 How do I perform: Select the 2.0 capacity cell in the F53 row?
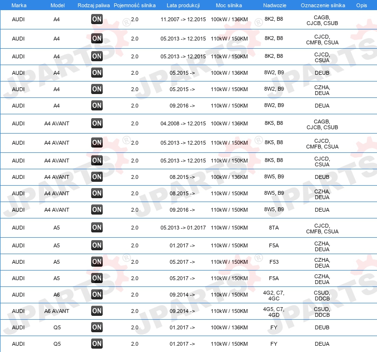coord(135,262)
